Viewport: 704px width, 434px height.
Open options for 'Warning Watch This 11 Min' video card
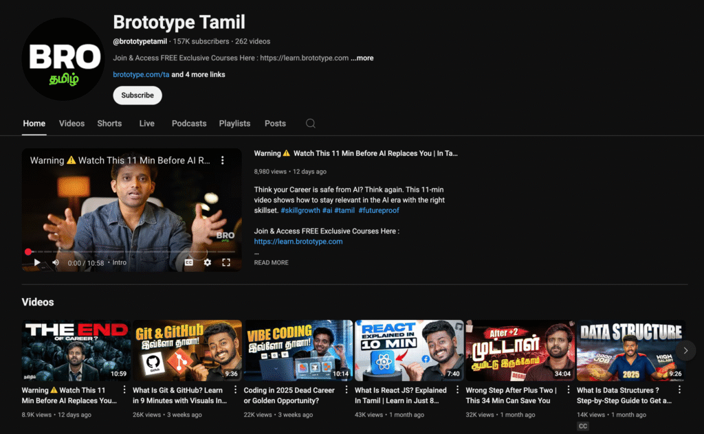[124, 389]
